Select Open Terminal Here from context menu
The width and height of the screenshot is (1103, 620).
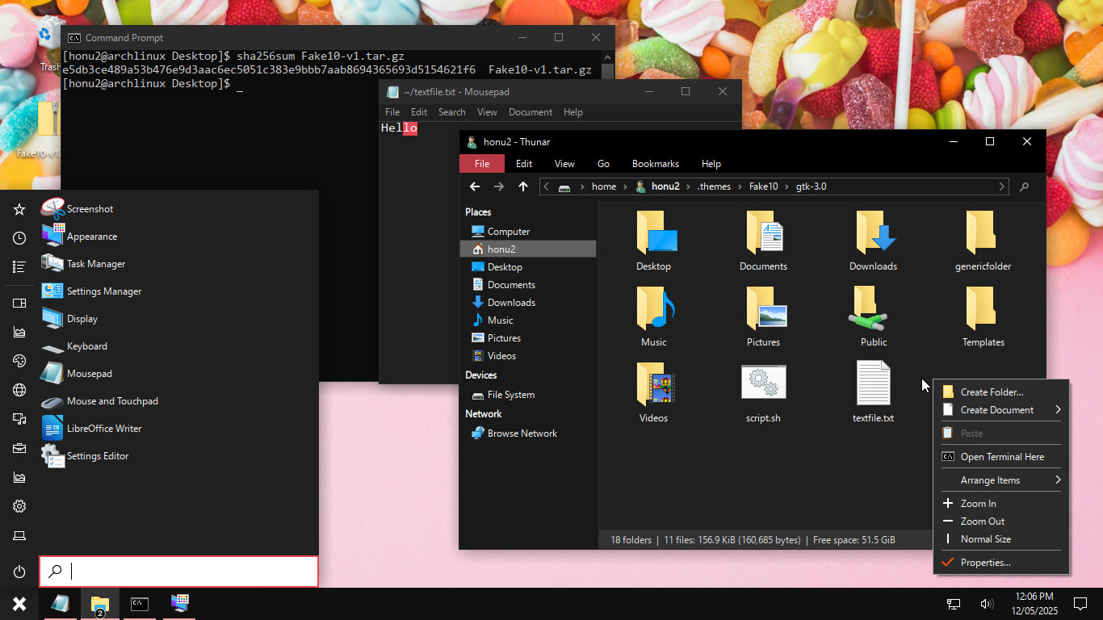coord(1001,457)
